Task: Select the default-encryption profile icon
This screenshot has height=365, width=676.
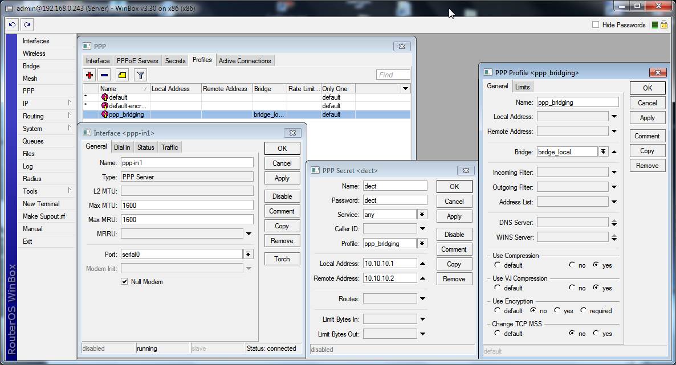Action: [104, 106]
